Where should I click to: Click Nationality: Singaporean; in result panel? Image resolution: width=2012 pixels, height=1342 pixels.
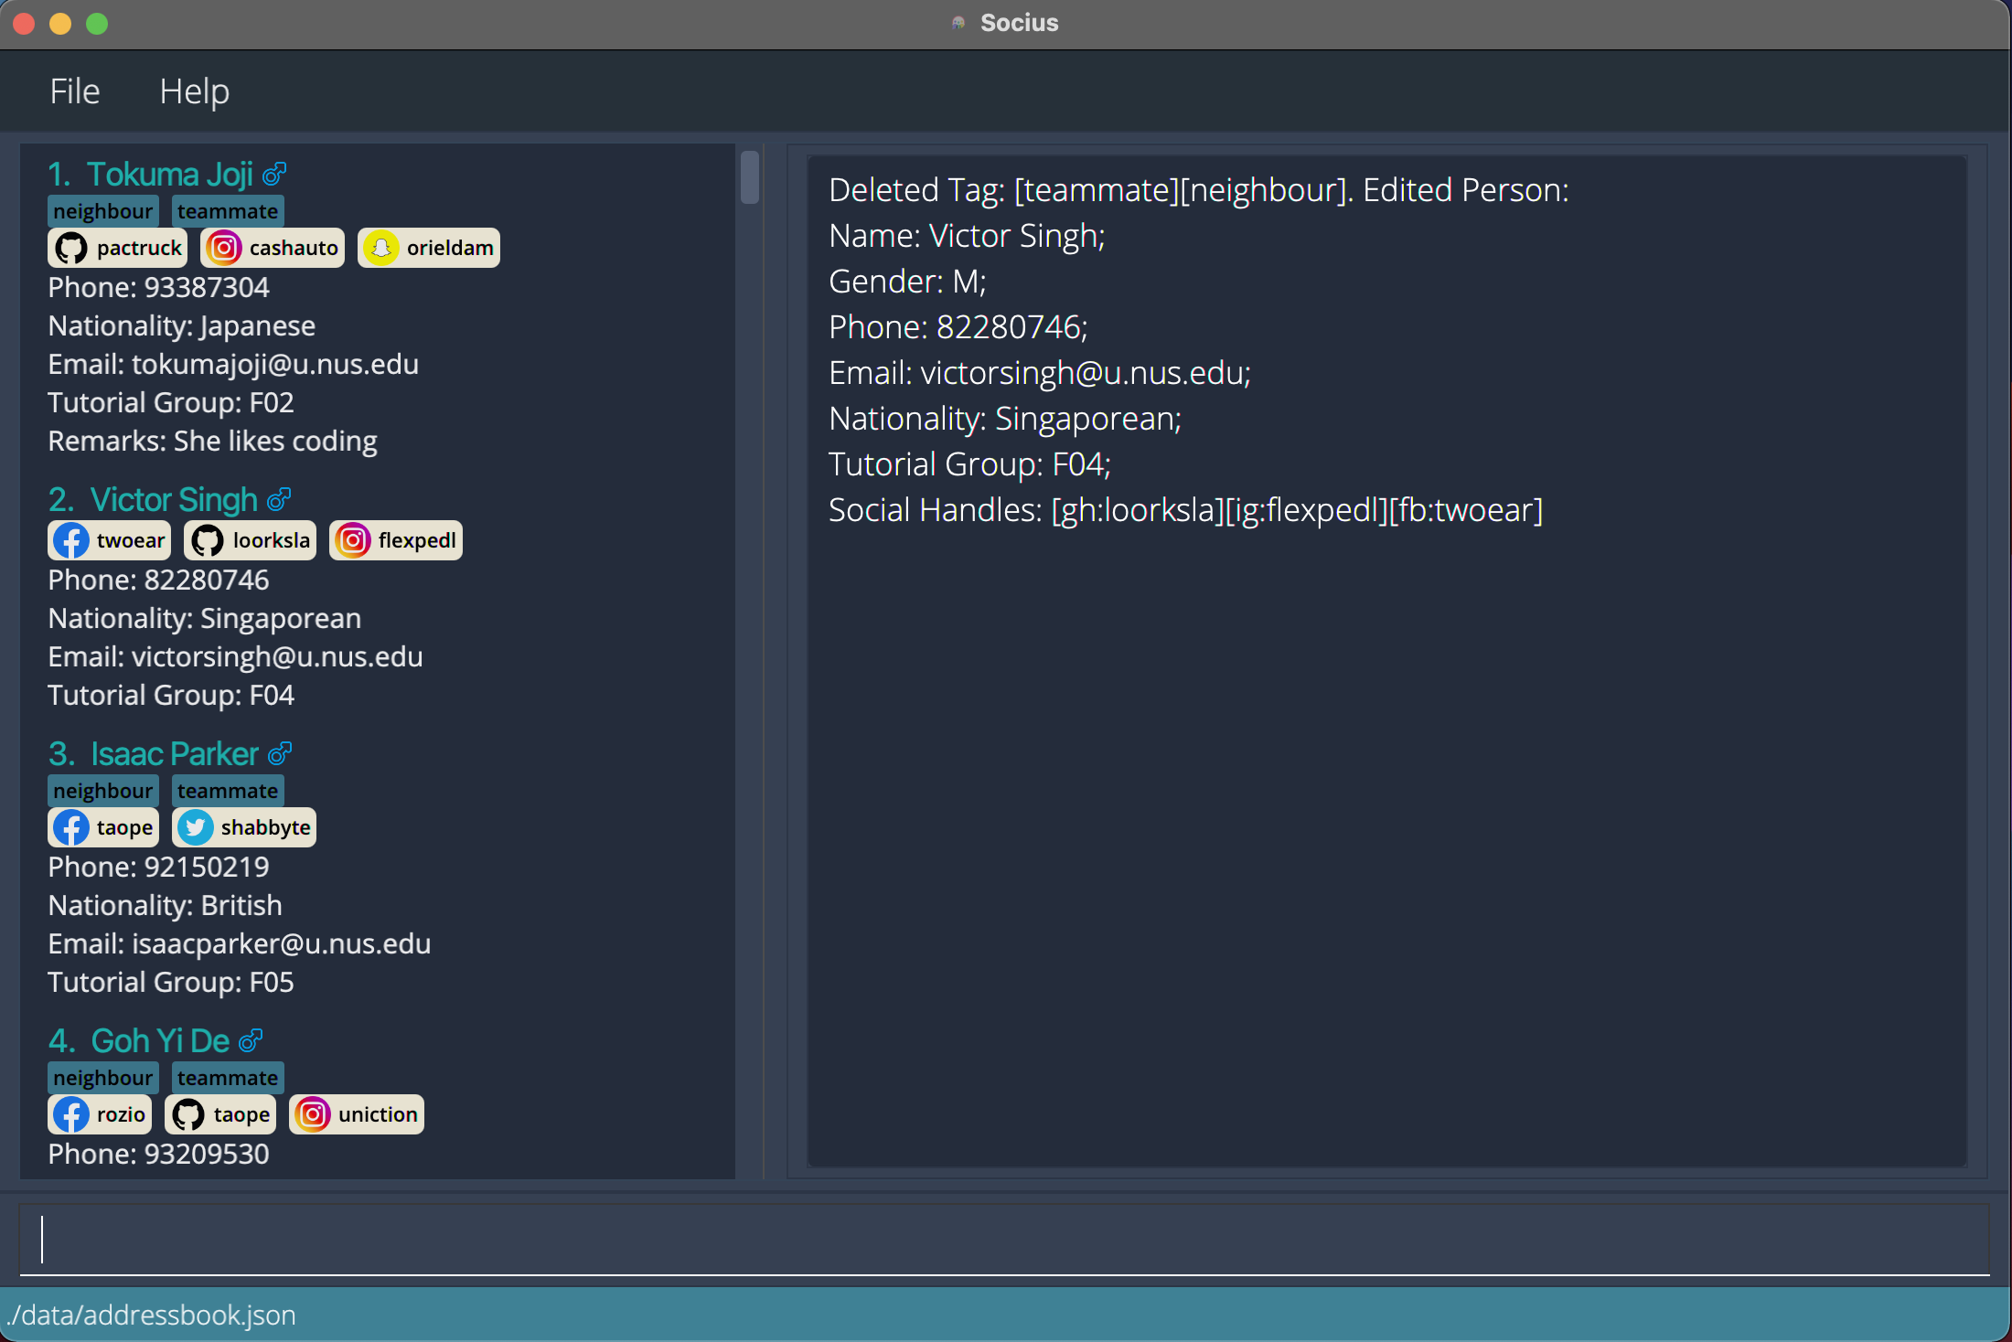(1005, 419)
